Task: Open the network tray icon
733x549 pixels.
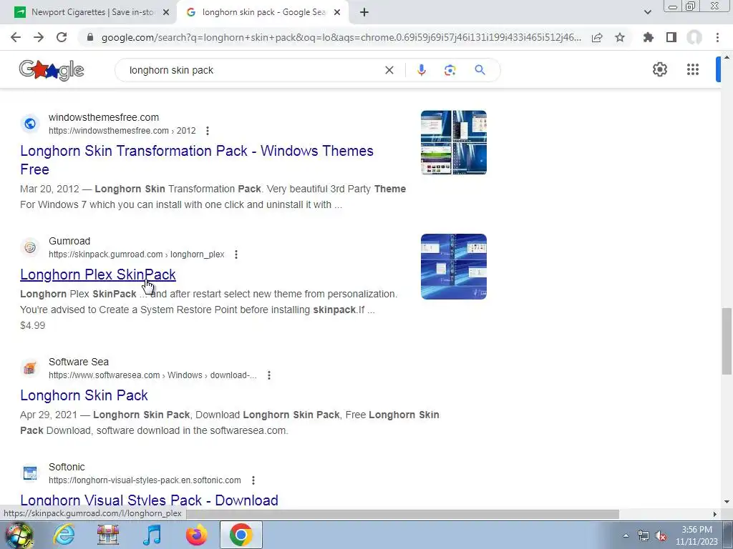Action: tap(644, 536)
